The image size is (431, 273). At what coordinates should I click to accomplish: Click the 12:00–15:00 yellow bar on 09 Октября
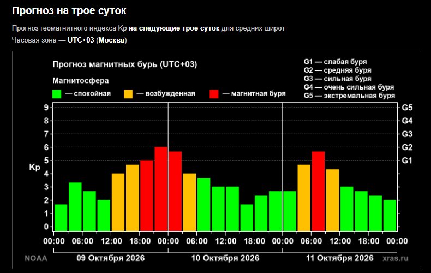pos(118,202)
